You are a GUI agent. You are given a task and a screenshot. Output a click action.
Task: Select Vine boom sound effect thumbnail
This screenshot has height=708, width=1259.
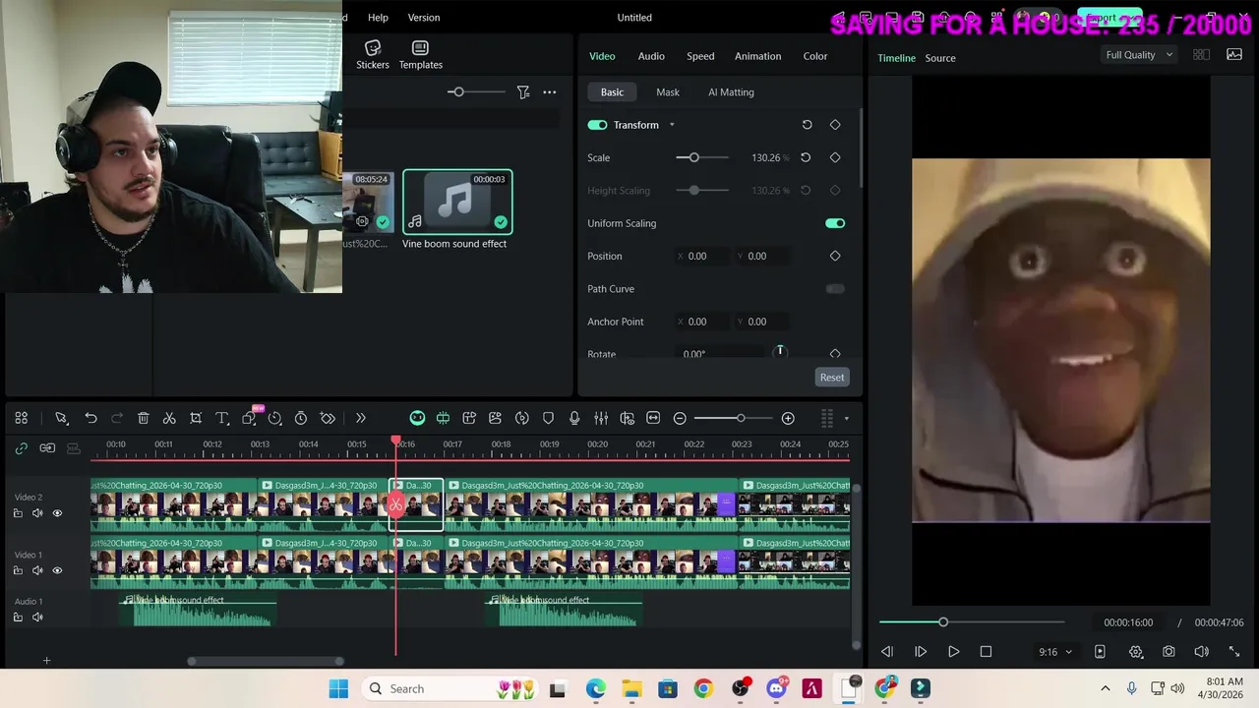457,202
